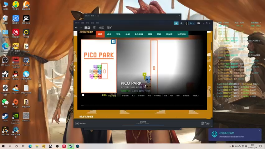
Task: Open the Steam desktop shortcut icon
Action: point(5,117)
